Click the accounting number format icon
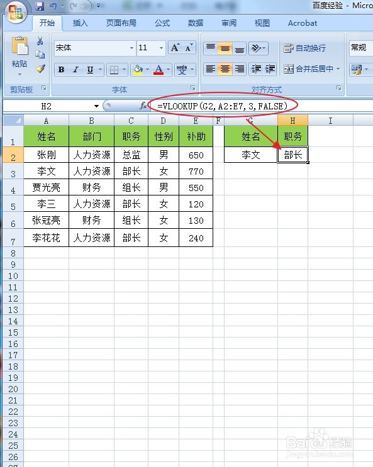The image size is (373, 467). [x=357, y=70]
